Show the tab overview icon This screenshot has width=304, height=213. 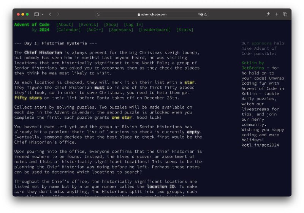285,14
